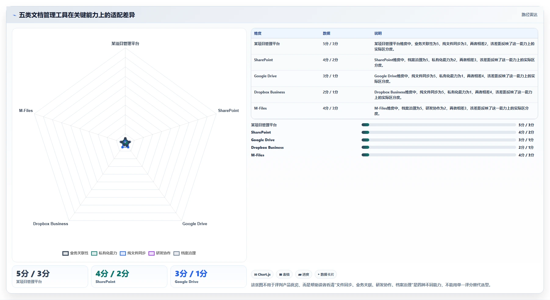Click the 某项目管理平台 description in 说明 column
Screen dimensions: 550x300
click(454, 47)
